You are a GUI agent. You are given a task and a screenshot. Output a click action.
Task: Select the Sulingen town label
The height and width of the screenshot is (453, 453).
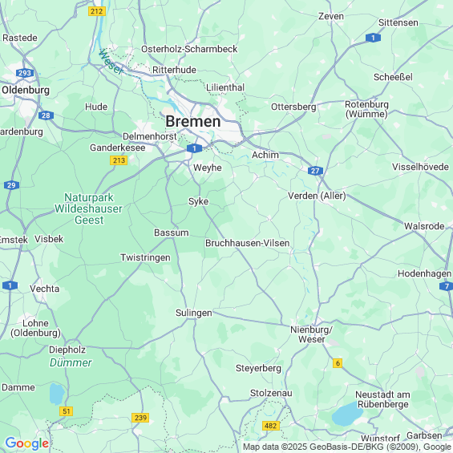click(x=194, y=313)
